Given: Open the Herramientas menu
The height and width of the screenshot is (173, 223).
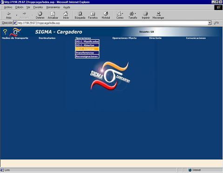Looking at the screenshot, I should [53, 7].
